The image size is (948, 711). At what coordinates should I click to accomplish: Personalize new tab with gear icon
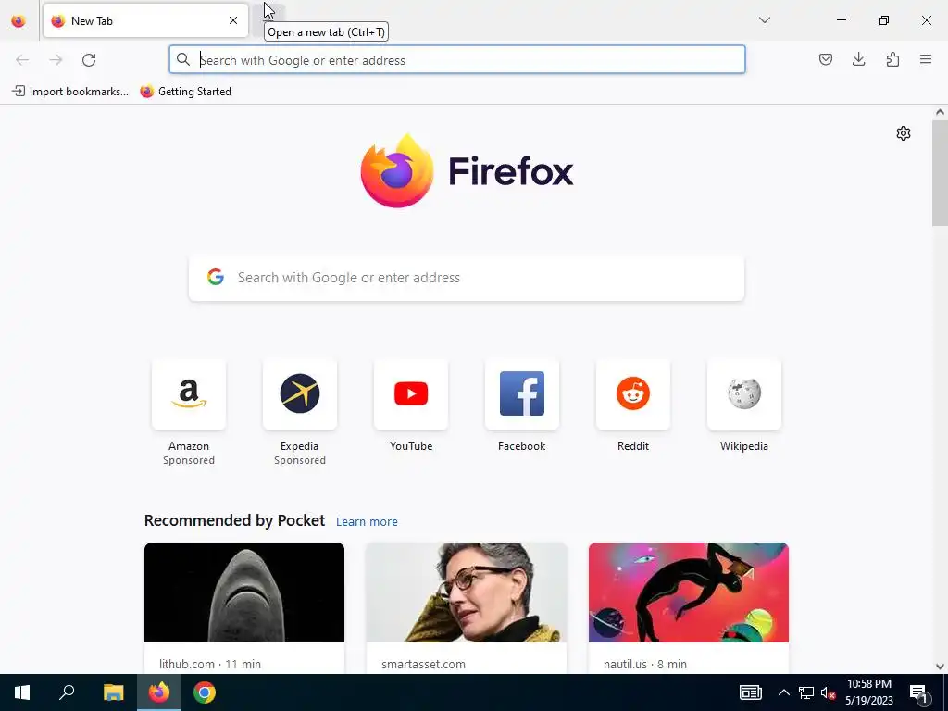(904, 133)
